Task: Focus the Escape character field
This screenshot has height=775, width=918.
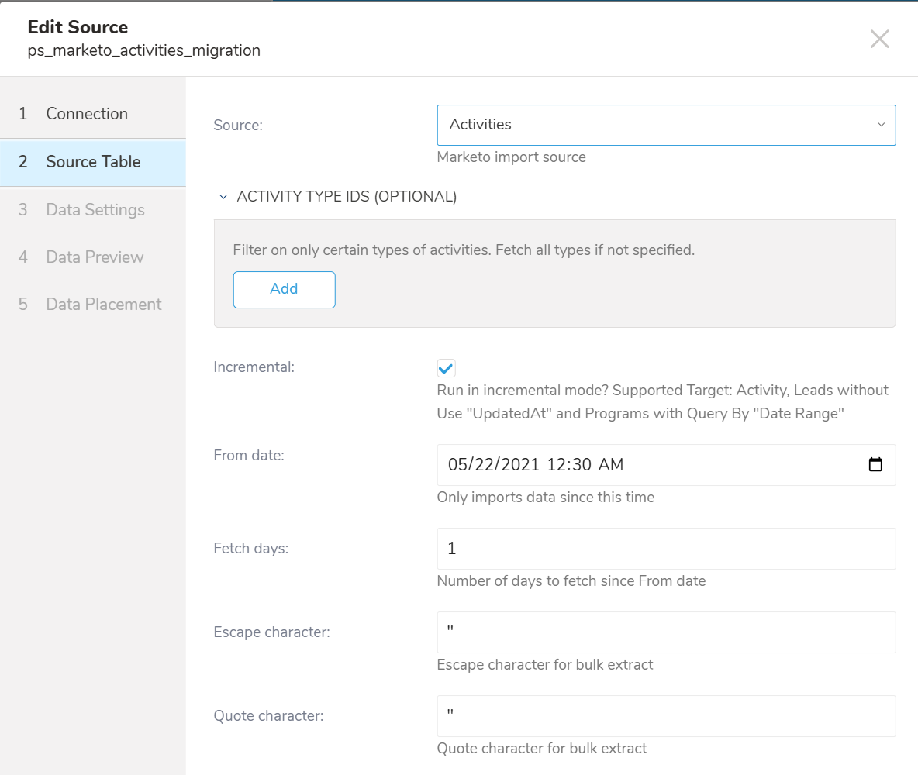Action: (665, 632)
